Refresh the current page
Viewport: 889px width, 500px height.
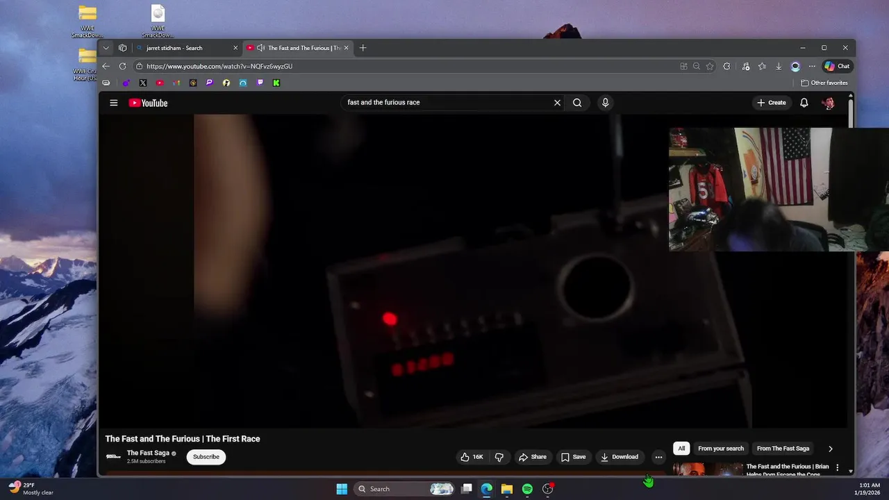click(123, 66)
